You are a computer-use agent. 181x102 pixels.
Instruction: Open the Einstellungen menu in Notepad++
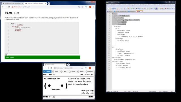click(143, 5)
